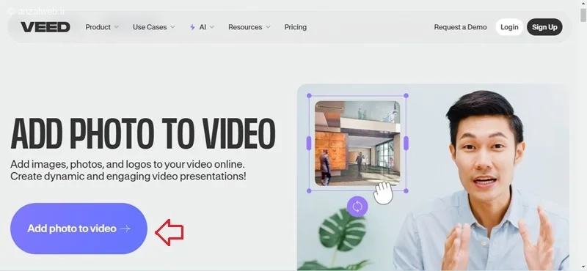Screen dimensions: 587x271
Task: Click the Login button
Action: click(x=509, y=27)
